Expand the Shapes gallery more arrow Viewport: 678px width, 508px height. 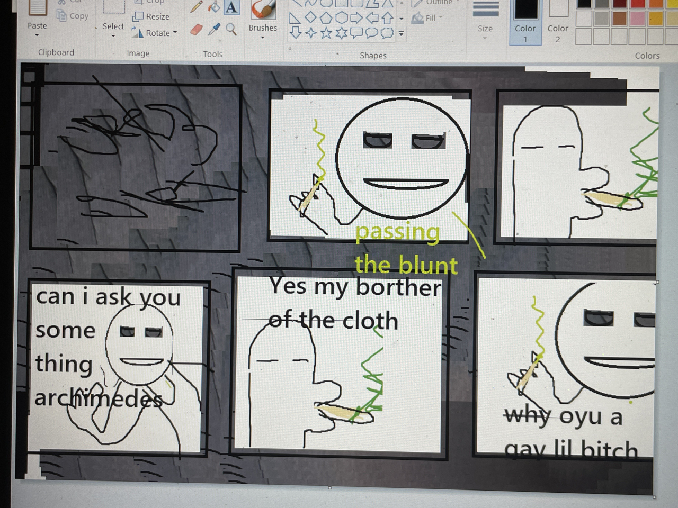[402, 34]
